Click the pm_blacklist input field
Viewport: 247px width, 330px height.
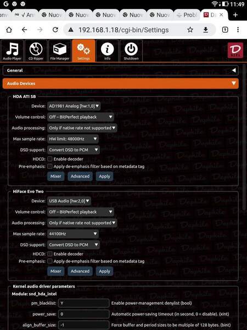[83, 303]
